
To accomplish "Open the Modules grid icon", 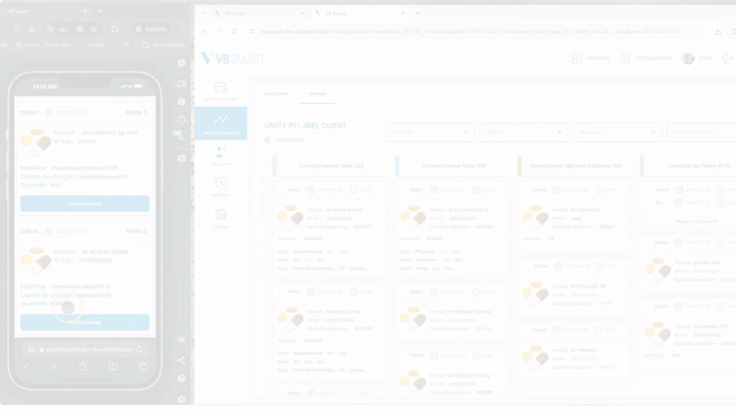I will pyautogui.click(x=579, y=58).
